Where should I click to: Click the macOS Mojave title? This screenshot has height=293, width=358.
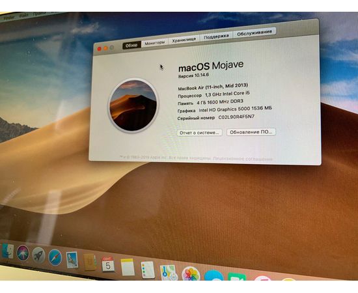pyautogui.click(x=211, y=66)
